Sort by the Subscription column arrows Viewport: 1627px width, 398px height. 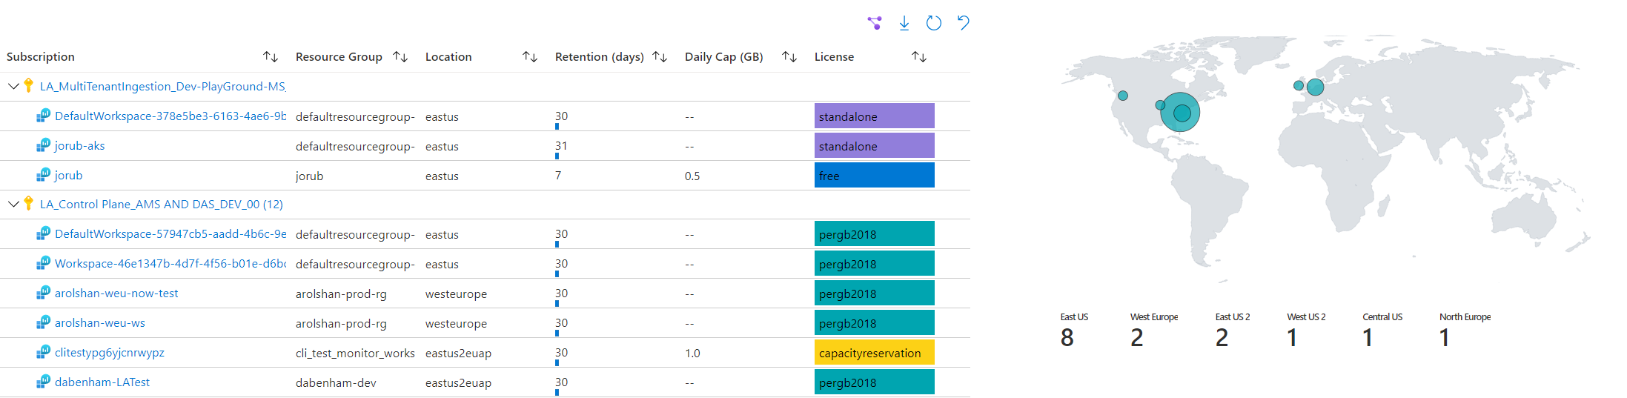click(270, 56)
